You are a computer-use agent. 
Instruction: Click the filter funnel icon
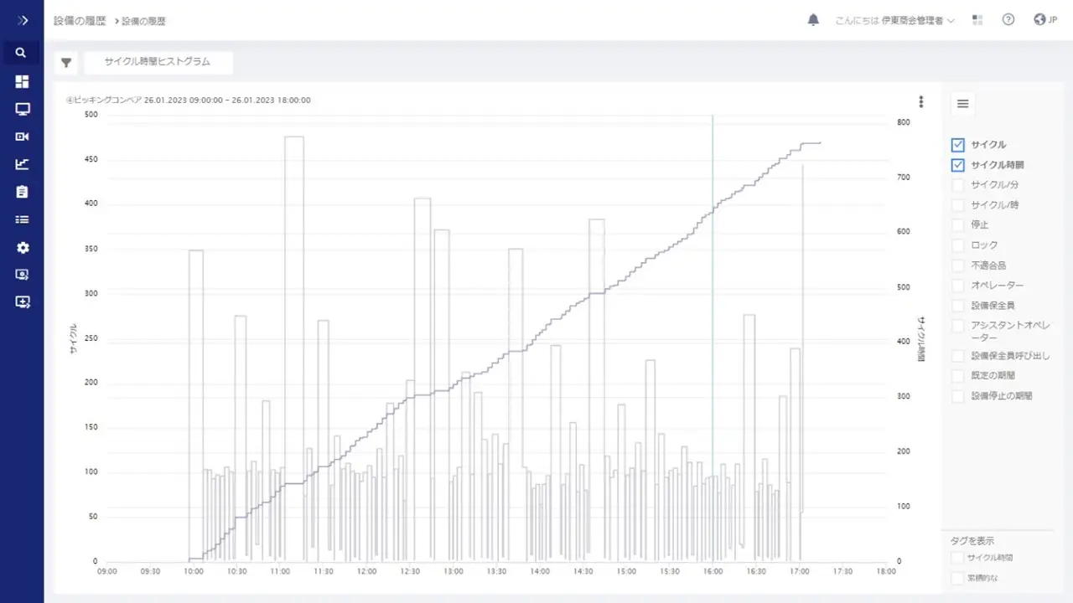click(x=66, y=63)
